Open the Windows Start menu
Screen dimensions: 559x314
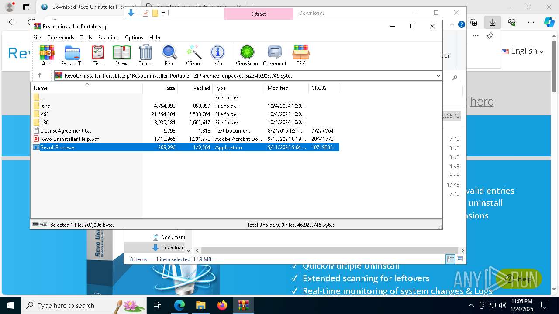pos(10,305)
